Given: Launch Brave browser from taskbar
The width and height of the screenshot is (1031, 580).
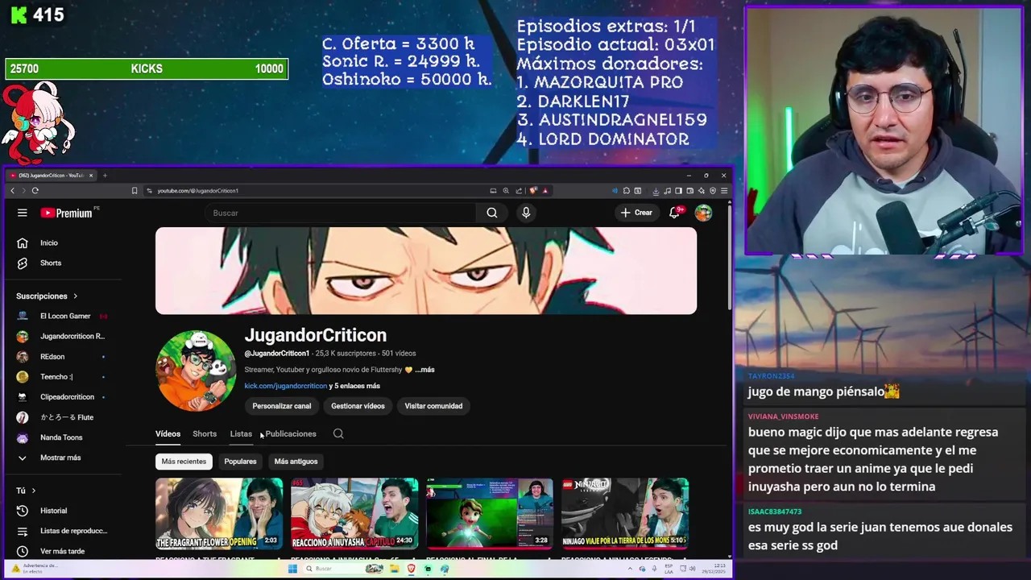Looking at the screenshot, I should tap(411, 569).
